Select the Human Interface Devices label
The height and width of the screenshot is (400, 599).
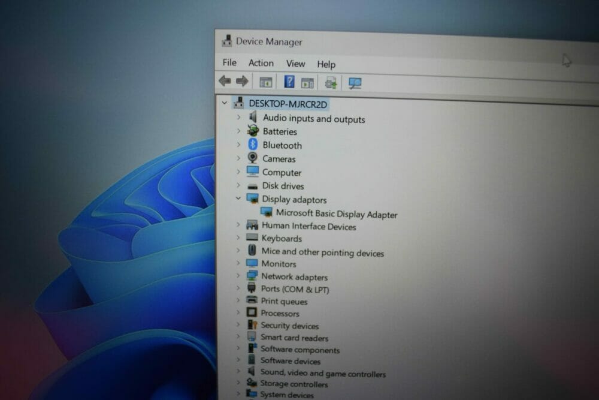(x=308, y=226)
